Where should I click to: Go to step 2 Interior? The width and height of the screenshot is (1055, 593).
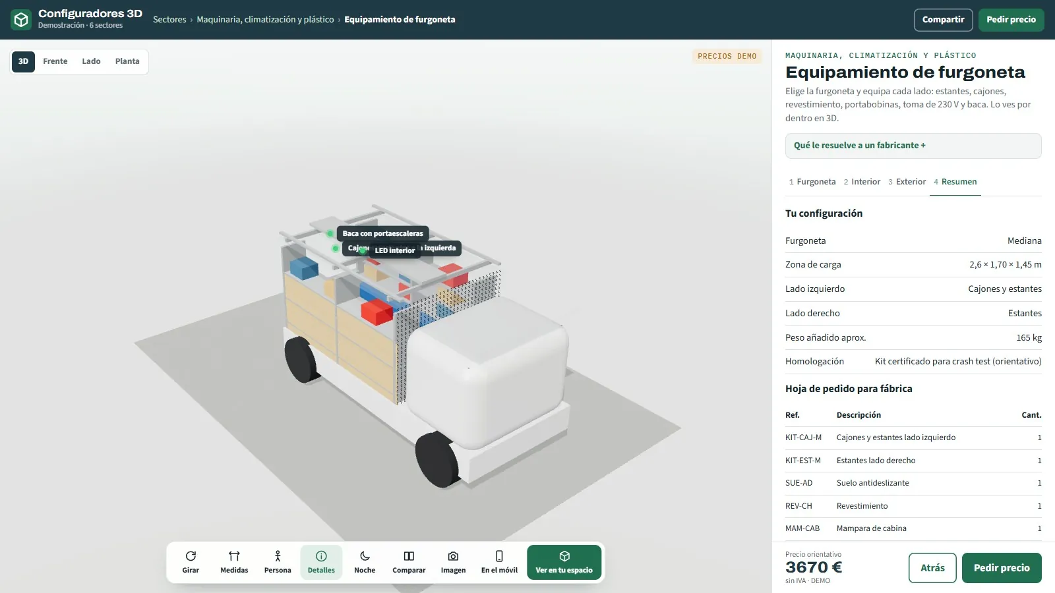tap(862, 182)
